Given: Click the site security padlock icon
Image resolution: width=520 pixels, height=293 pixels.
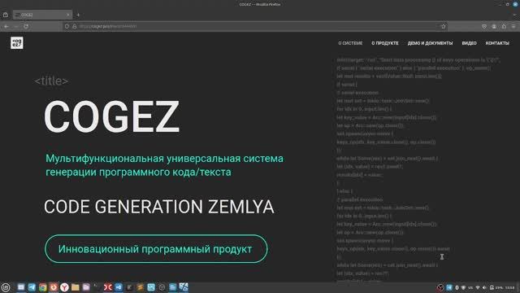Looking at the screenshot, I should [x=75, y=26].
